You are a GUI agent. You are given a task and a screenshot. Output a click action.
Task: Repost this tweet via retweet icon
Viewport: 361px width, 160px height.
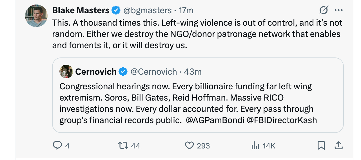tap(122, 145)
